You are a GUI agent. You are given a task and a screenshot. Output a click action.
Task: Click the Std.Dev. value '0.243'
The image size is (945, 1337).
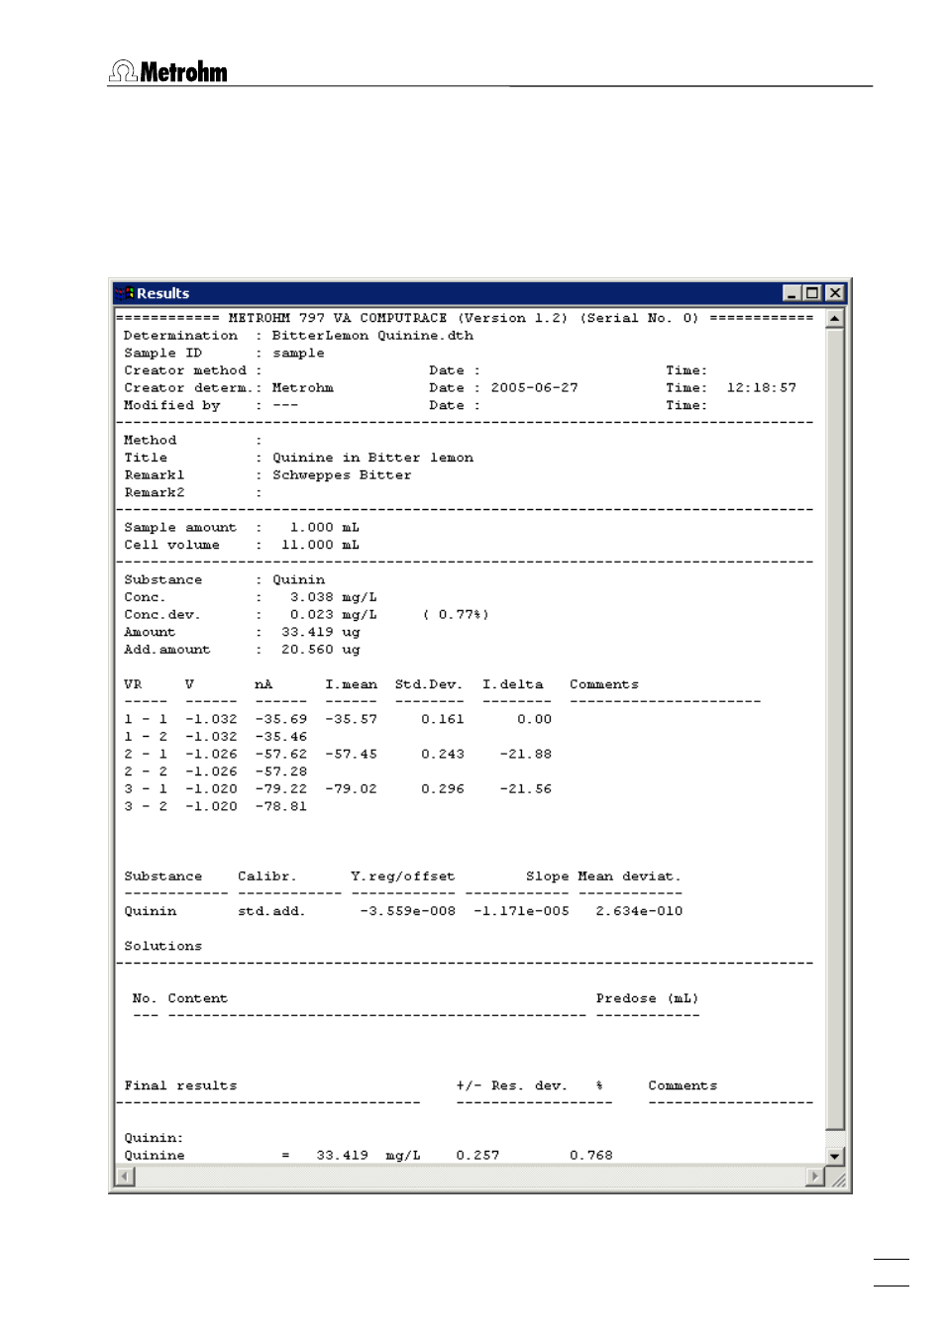click(442, 754)
